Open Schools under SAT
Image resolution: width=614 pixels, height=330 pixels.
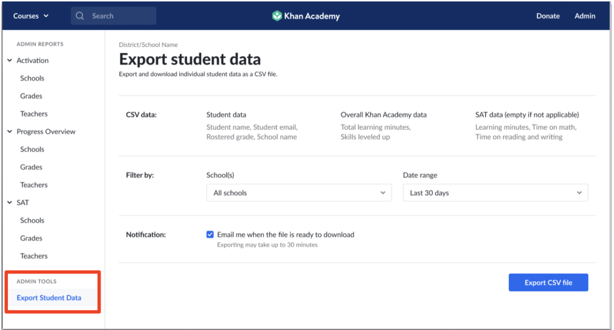32,220
